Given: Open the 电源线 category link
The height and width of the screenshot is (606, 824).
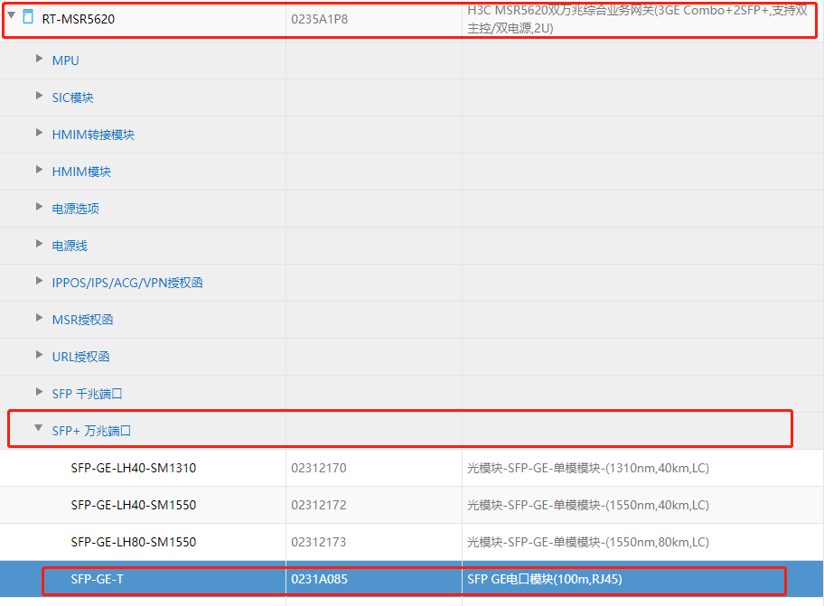Looking at the screenshot, I should (70, 246).
